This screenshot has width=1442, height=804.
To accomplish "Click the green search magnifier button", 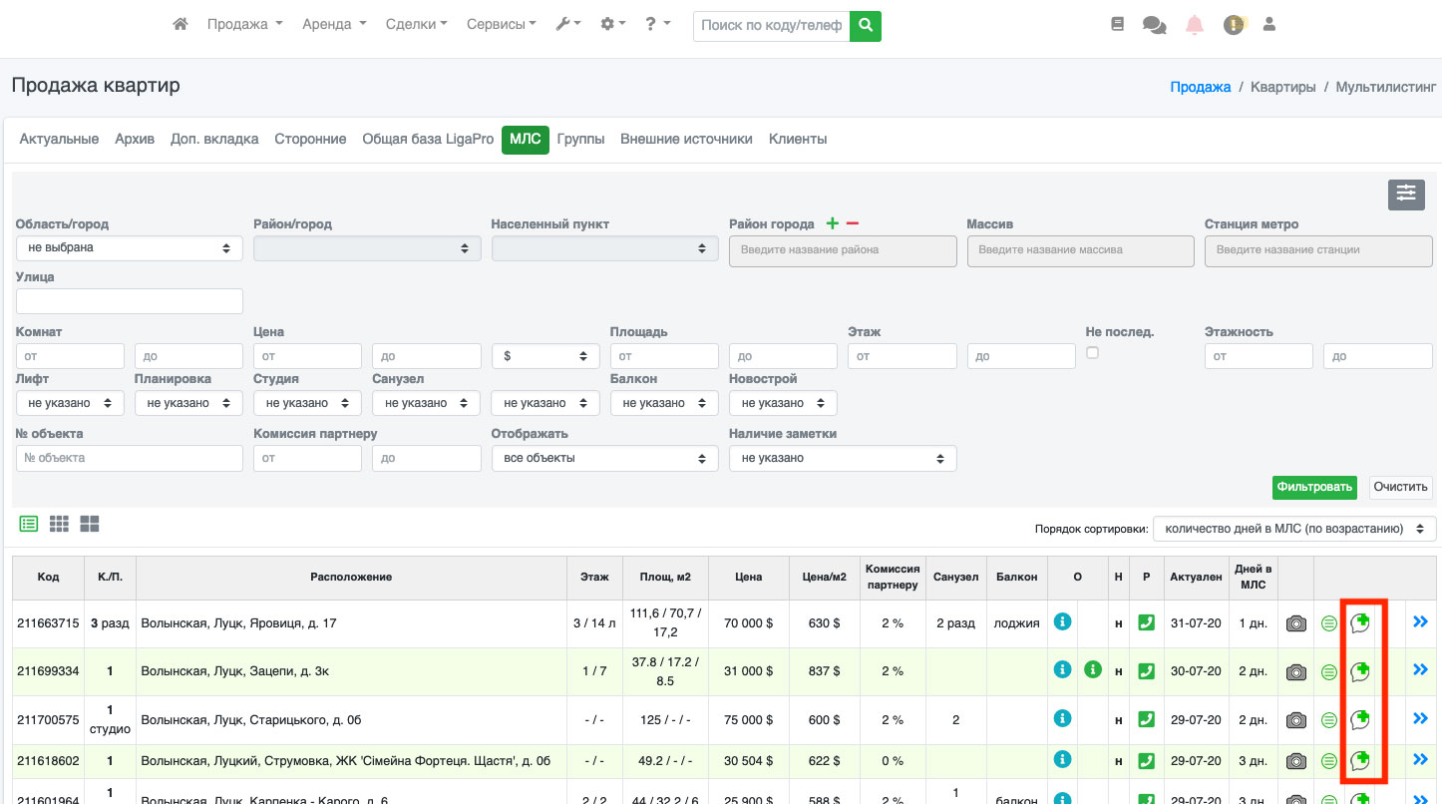I will tap(865, 25).
